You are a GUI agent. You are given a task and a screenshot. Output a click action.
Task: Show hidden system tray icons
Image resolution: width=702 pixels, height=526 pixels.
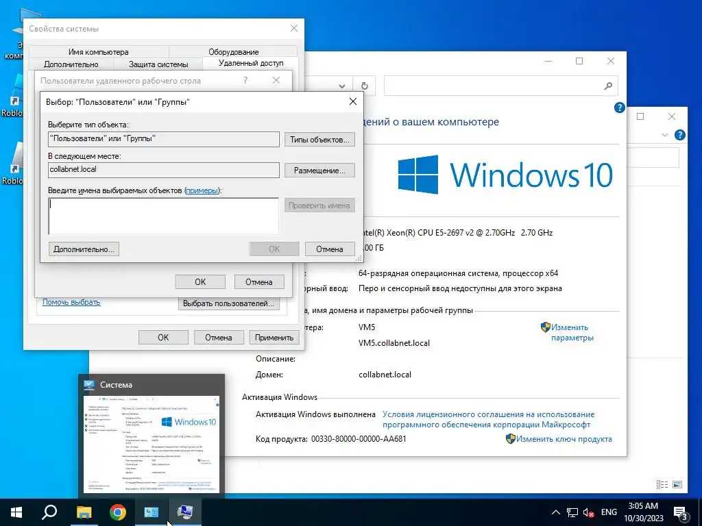(x=555, y=512)
